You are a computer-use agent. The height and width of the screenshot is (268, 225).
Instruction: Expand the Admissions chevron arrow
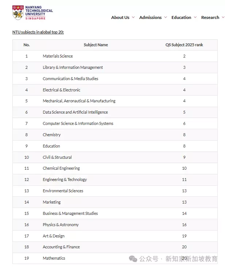pyautogui.click(x=166, y=17)
